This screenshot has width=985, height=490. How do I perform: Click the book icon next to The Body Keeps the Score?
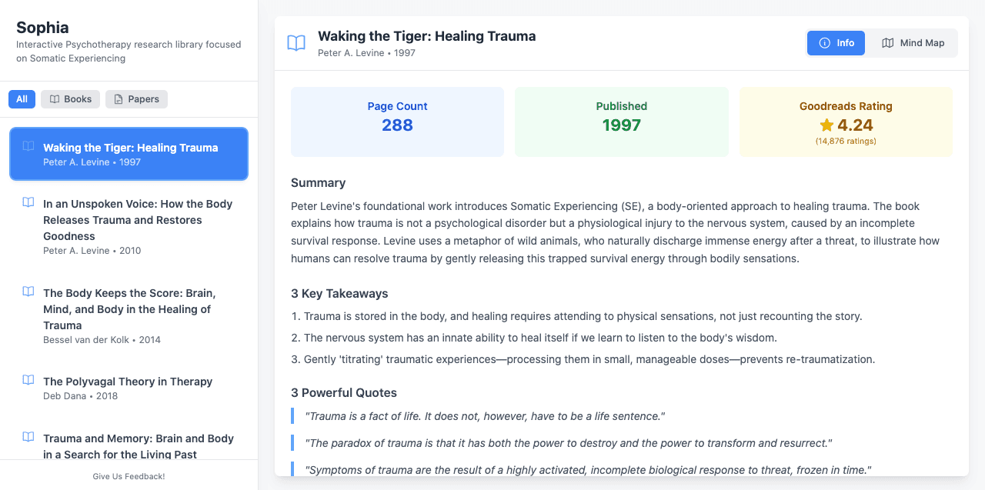pos(28,292)
